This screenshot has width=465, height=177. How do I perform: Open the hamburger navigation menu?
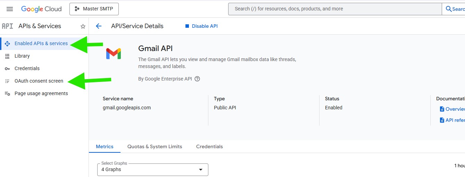point(10,9)
